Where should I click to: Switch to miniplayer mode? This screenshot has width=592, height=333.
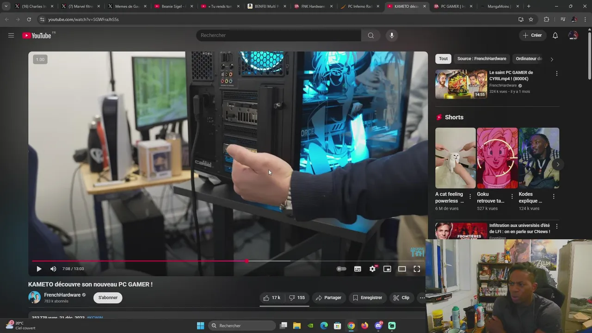387,269
